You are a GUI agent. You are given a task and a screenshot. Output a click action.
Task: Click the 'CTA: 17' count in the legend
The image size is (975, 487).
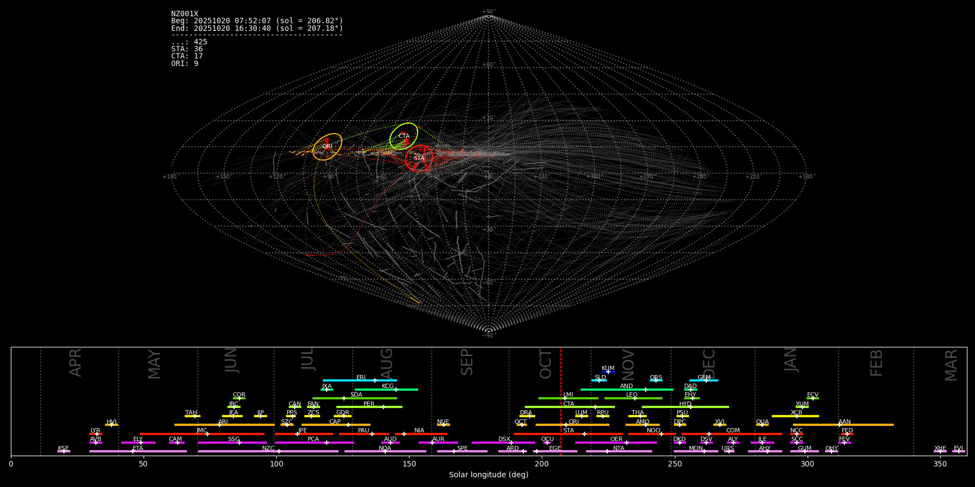pyautogui.click(x=187, y=56)
